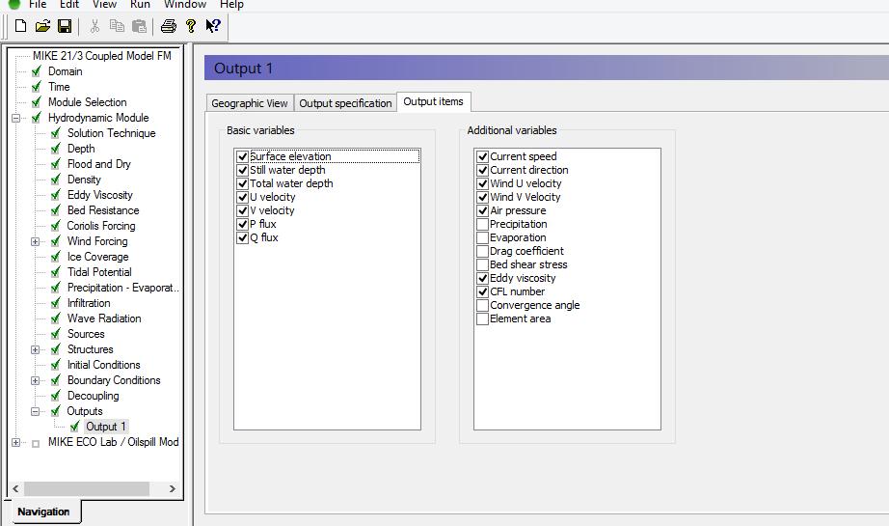This screenshot has height=526, width=889.
Task: Select Wave Radiation in the tree
Action: (x=104, y=318)
